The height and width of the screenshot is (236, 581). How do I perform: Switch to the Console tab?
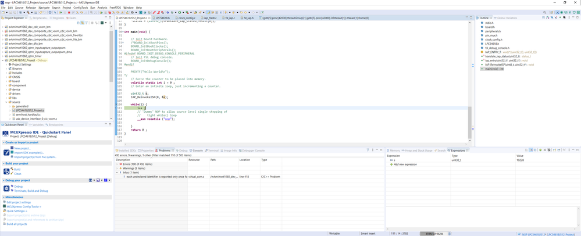coord(197,151)
